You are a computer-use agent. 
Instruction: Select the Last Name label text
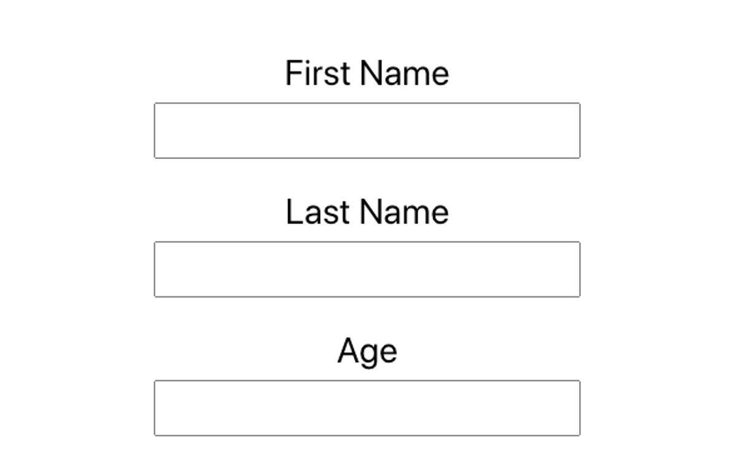(x=367, y=212)
